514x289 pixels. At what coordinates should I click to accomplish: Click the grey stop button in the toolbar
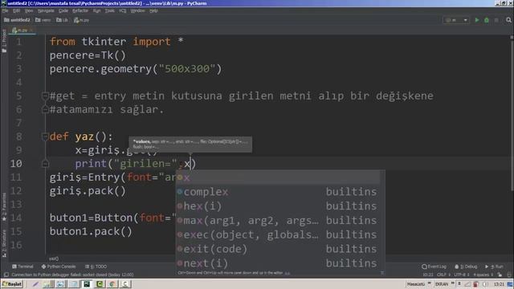pos(496,20)
